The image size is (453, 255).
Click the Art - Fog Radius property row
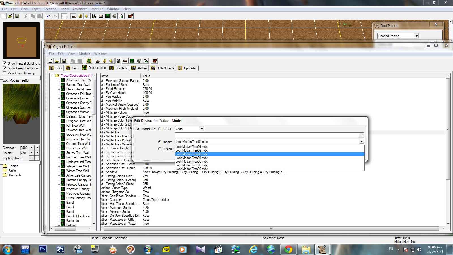[x=273, y=97]
